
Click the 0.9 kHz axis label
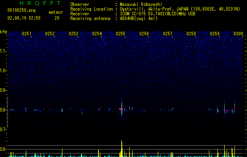coord(4,90)
